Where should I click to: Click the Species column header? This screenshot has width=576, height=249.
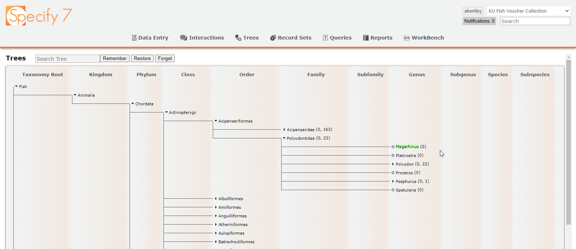pyautogui.click(x=498, y=75)
